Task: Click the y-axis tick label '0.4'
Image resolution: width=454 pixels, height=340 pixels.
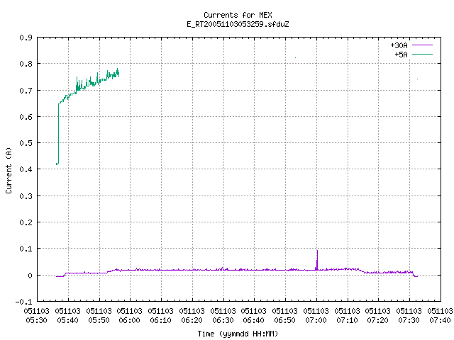Action: coord(26,169)
